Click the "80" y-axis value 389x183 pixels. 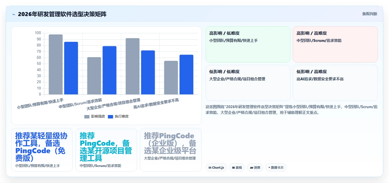click(39, 45)
